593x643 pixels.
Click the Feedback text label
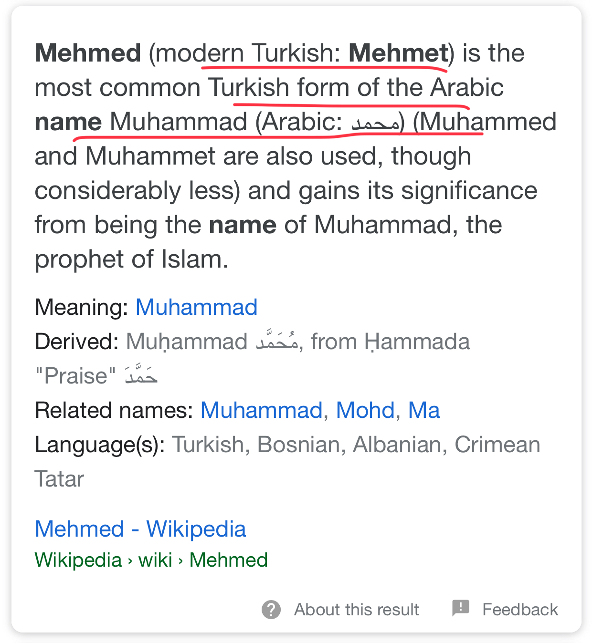(520, 610)
